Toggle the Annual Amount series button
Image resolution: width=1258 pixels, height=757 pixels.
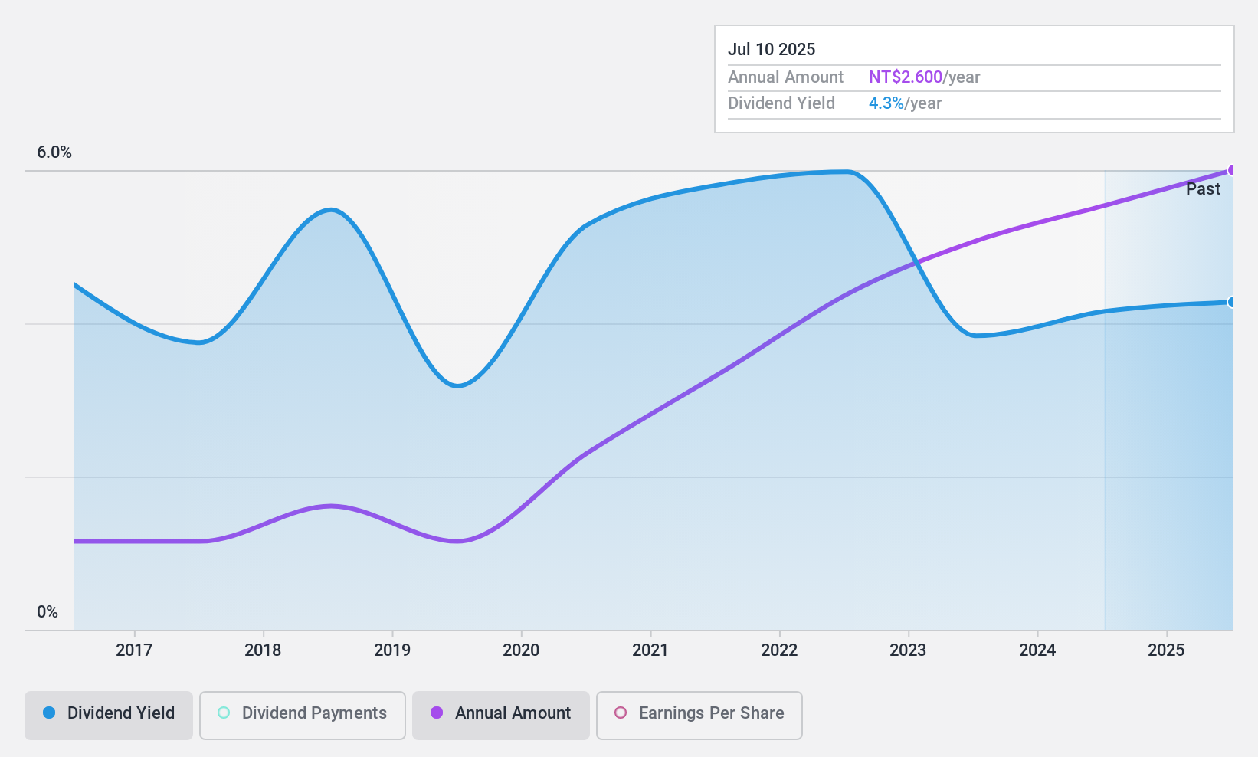click(501, 716)
